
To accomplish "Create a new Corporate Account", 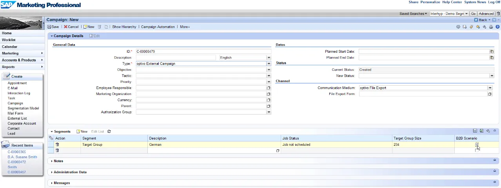I will [22, 124].
